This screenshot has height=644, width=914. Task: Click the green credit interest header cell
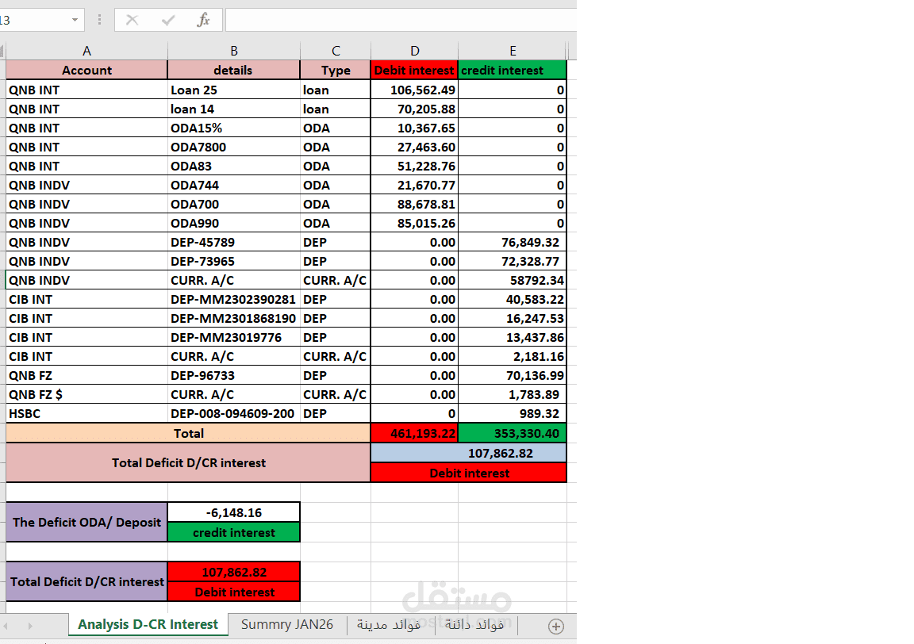click(513, 70)
